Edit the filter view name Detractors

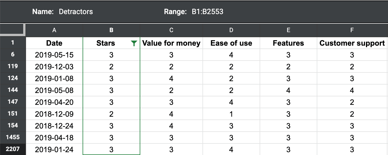(x=76, y=12)
